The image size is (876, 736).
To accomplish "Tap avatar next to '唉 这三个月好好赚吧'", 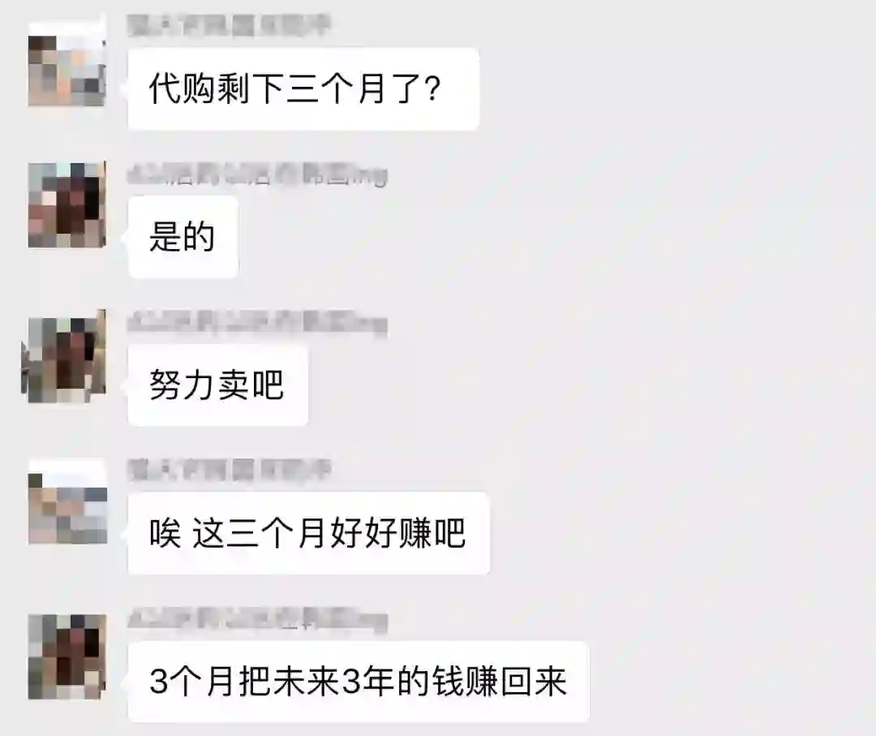I will pyautogui.click(x=67, y=501).
